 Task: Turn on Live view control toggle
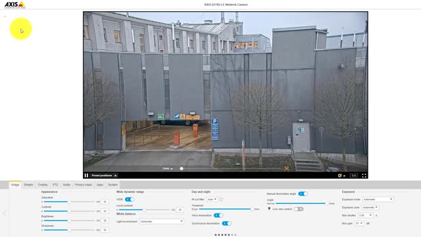[299, 209]
